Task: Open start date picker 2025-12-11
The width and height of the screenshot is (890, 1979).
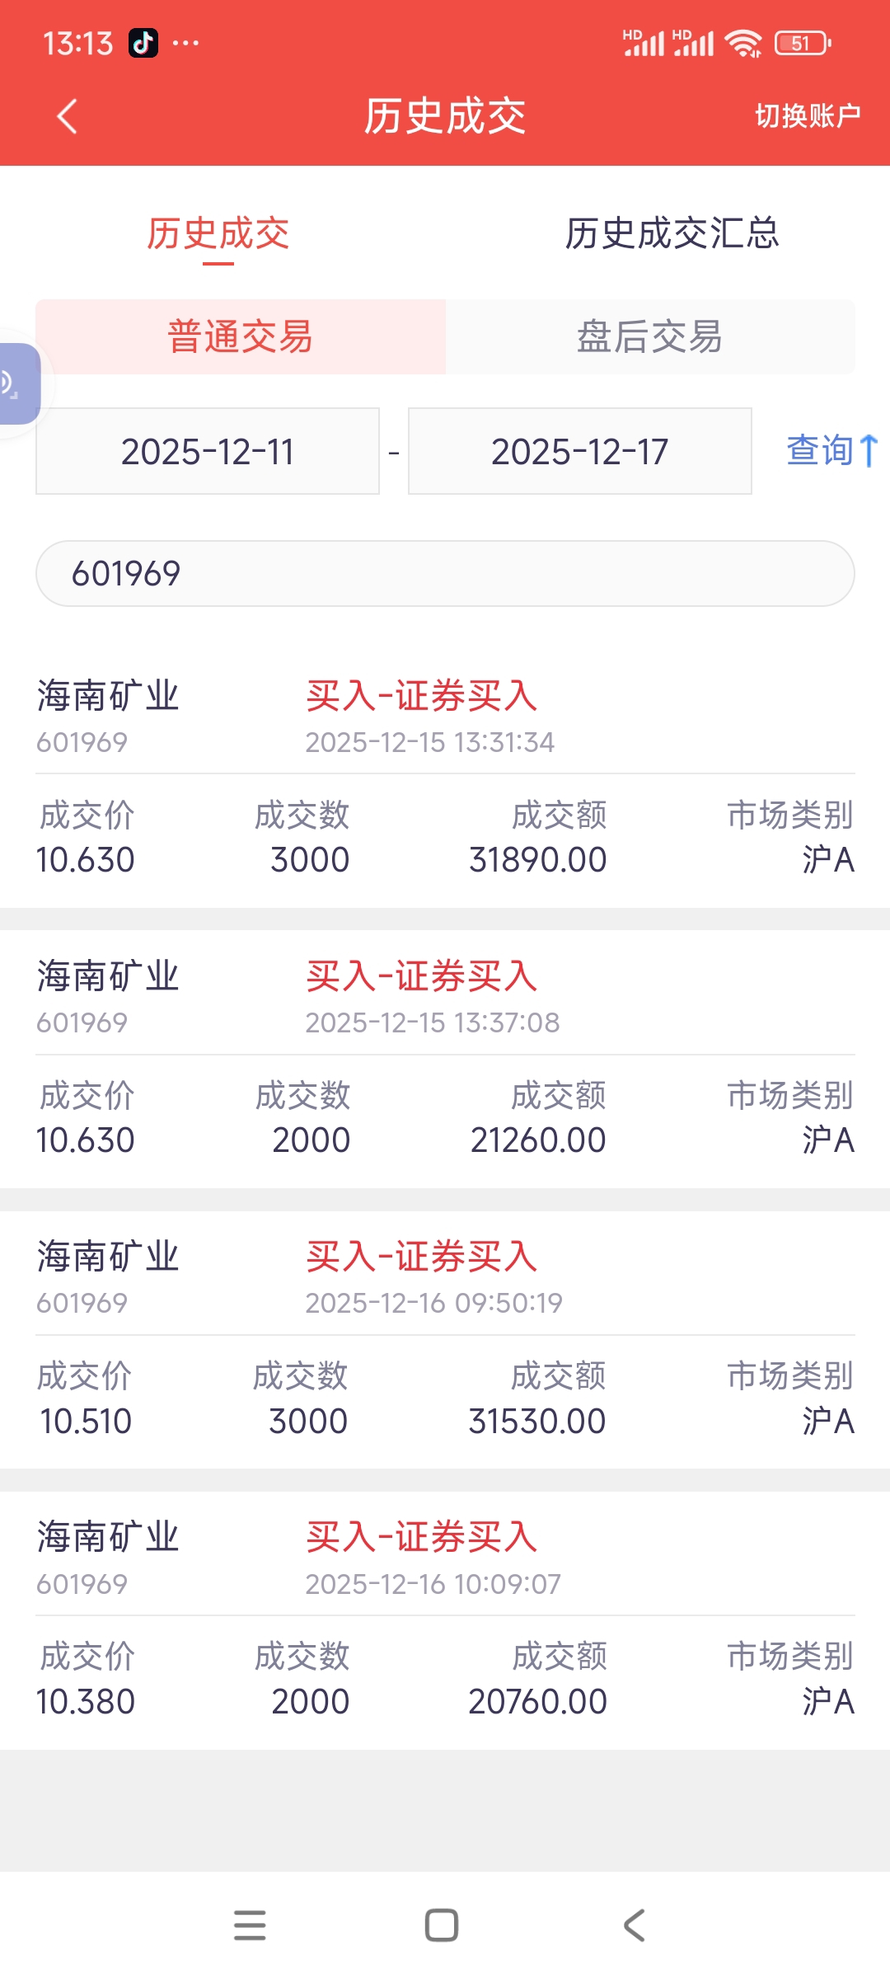Action: pos(208,451)
